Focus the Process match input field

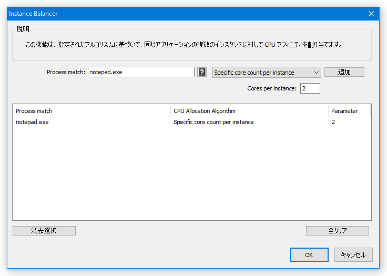[x=141, y=72]
